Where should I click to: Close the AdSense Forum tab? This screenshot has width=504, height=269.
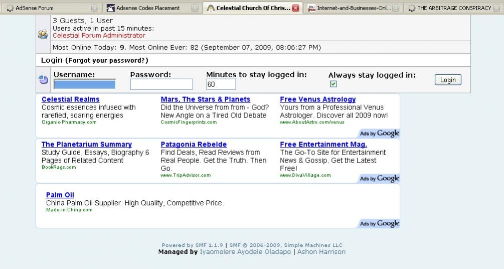click(94, 8)
